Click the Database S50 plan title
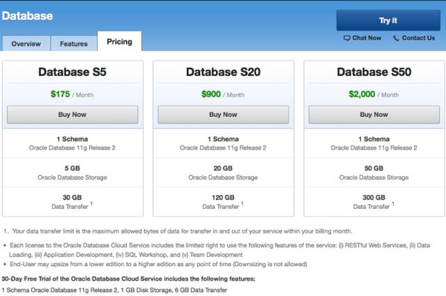Image resolution: width=446 pixels, height=296 pixels. coord(374,72)
